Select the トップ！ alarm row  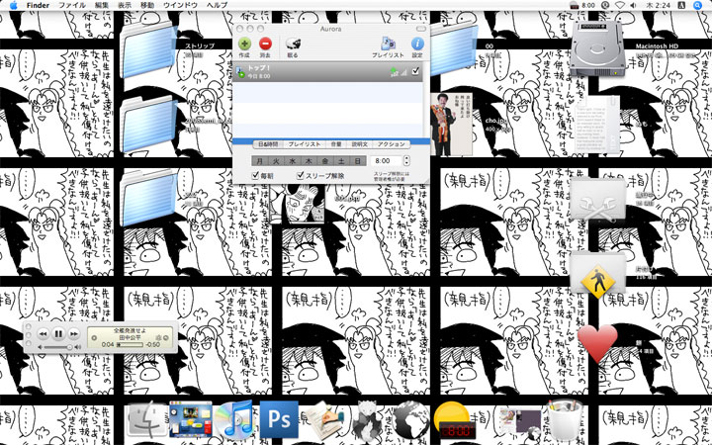pyautogui.click(x=328, y=72)
